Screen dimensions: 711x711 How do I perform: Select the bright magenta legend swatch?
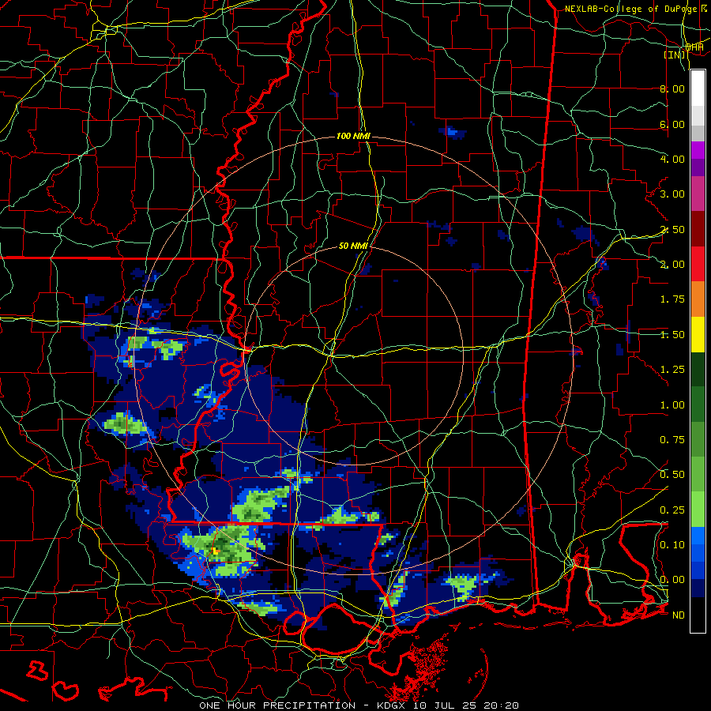point(698,150)
